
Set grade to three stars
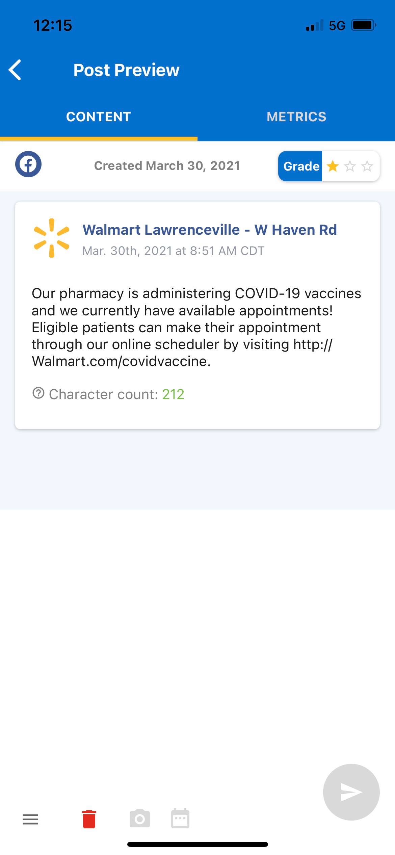[x=367, y=166]
